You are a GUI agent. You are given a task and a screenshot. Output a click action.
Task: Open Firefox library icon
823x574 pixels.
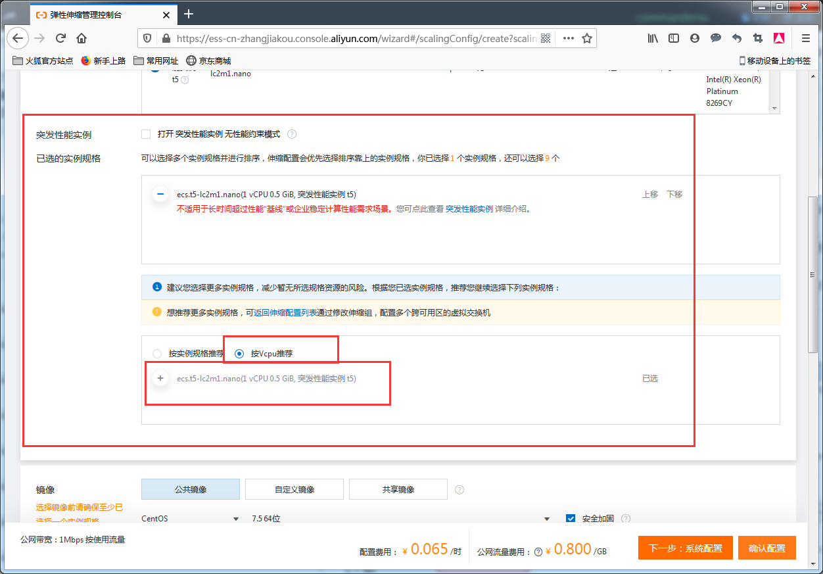click(653, 38)
